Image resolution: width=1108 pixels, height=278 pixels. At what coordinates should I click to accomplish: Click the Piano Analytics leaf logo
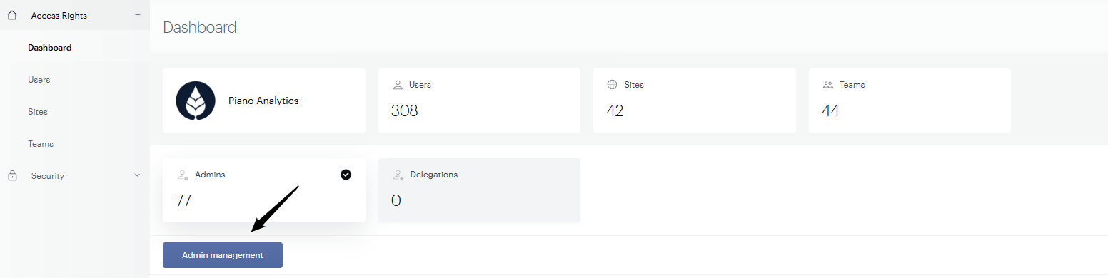click(x=196, y=101)
